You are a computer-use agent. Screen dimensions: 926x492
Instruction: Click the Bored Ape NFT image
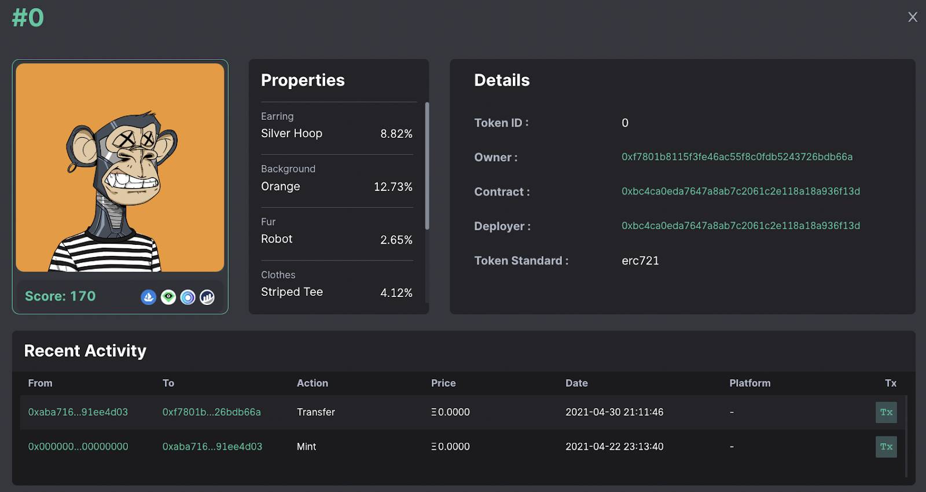click(x=120, y=167)
